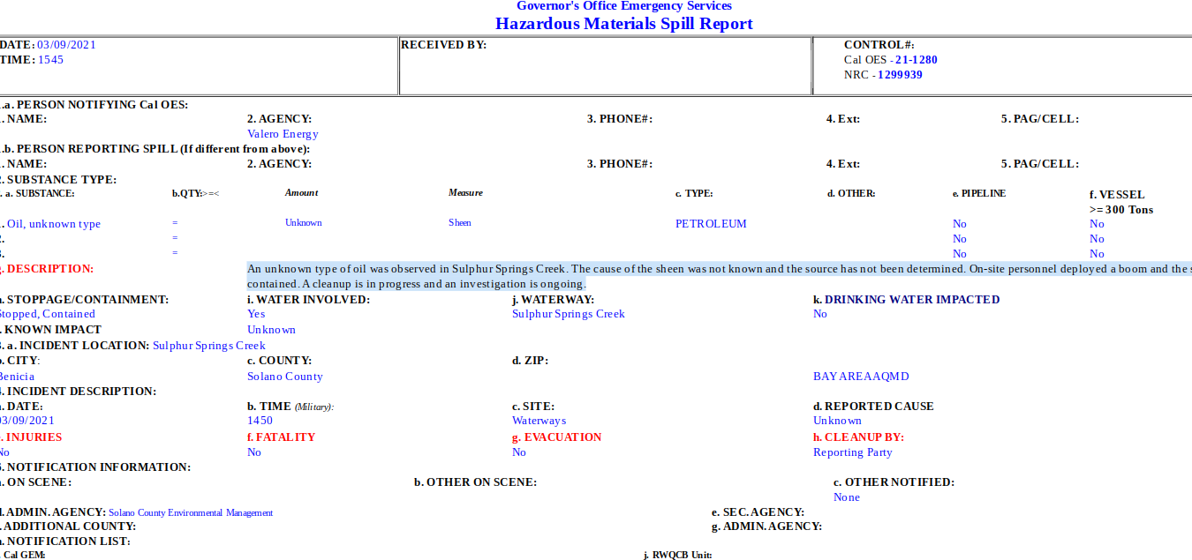Click the incident time 1450

pos(260,421)
